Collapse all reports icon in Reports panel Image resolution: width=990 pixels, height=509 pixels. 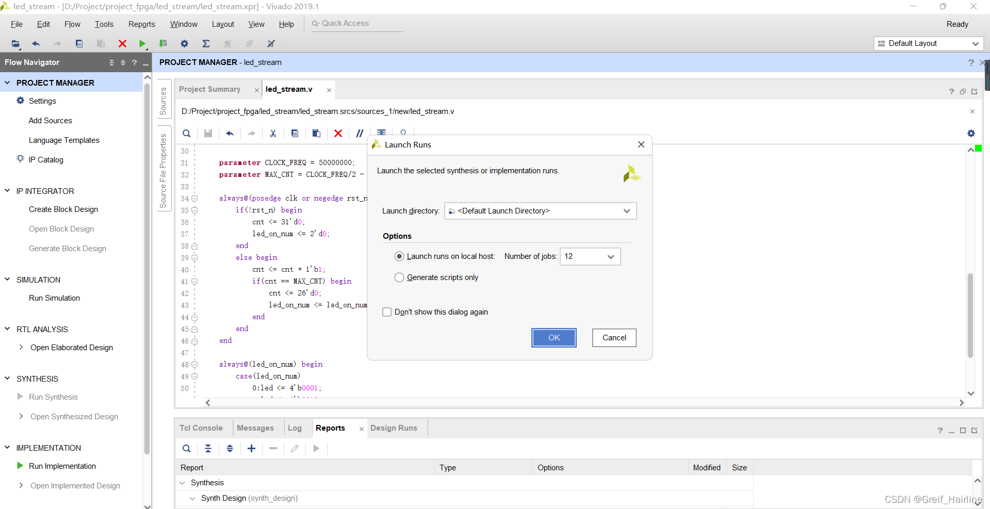point(208,449)
